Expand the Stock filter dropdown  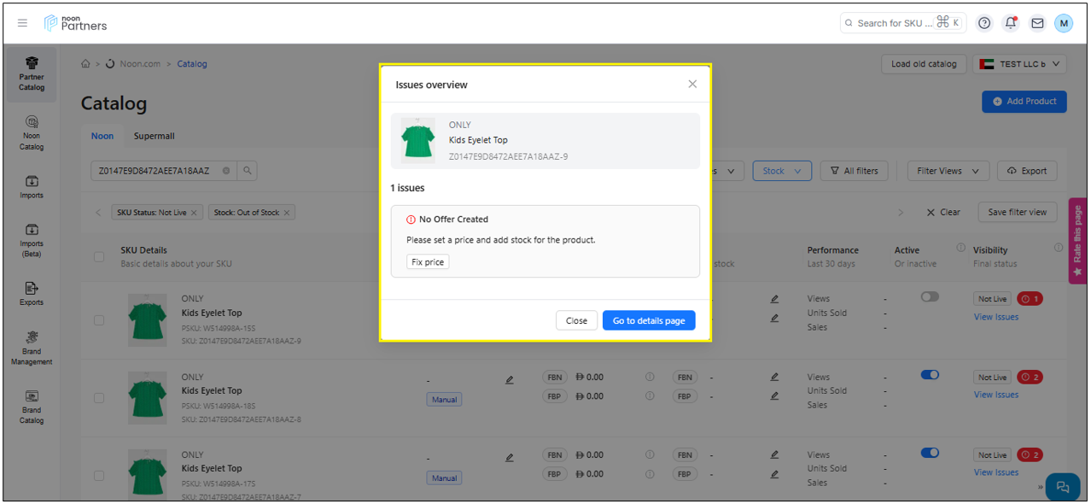[781, 171]
